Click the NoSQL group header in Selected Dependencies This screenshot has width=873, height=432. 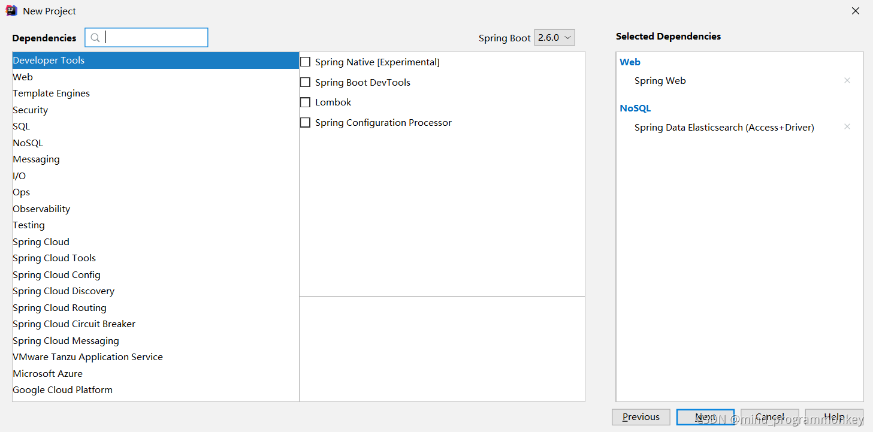click(635, 108)
